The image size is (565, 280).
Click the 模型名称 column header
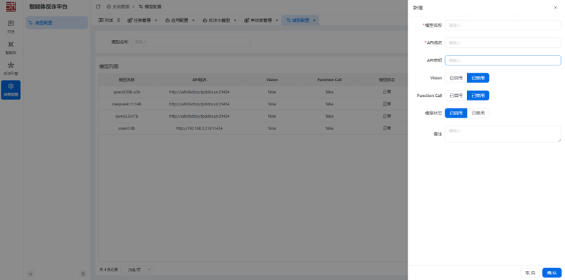[127, 80]
